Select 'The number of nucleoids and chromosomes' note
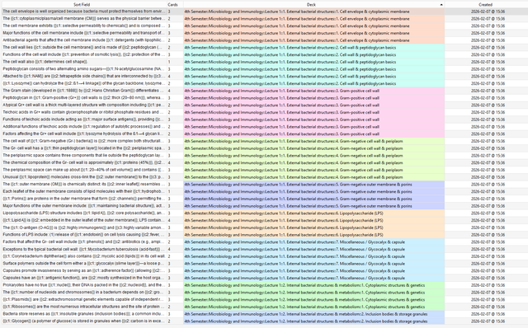This screenshot has height=328, width=528. (264, 293)
